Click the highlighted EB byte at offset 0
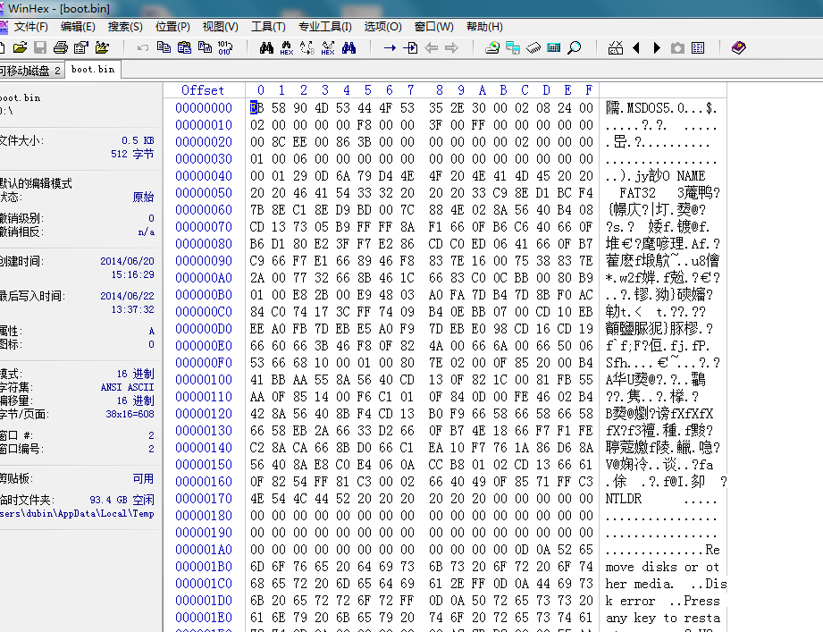This screenshot has width=823, height=632. pyautogui.click(x=256, y=107)
